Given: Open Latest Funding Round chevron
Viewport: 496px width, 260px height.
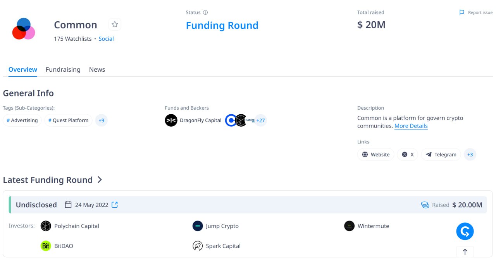Looking at the screenshot, I should [x=100, y=180].
